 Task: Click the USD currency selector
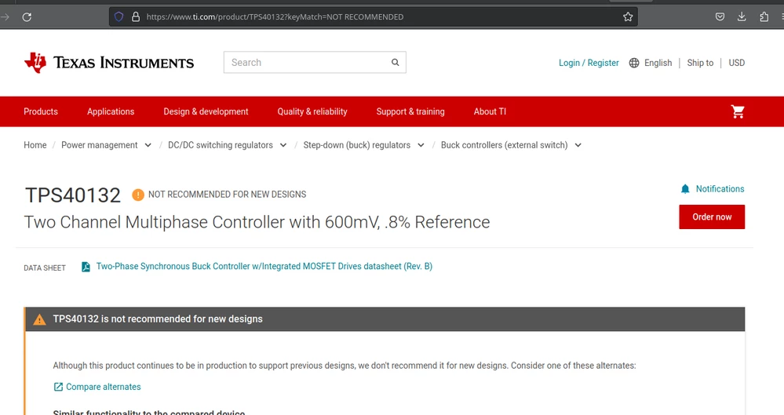pos(736,63)
